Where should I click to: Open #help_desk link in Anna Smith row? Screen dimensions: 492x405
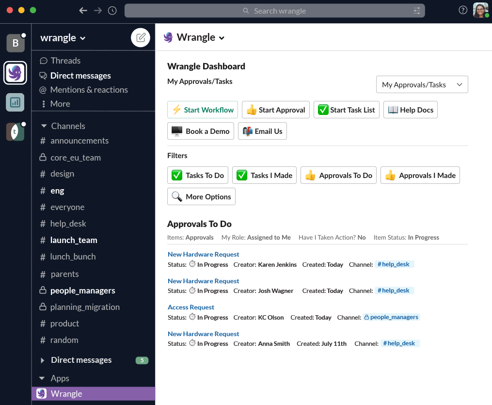400,343
